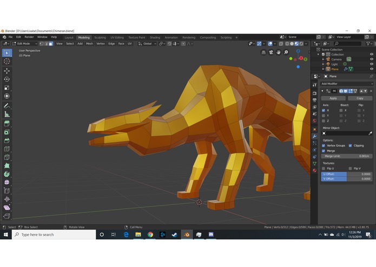Screen dimensions: 376x267
Task: Open viewport shading options dropdown
Action: click(x=306, y=44)
